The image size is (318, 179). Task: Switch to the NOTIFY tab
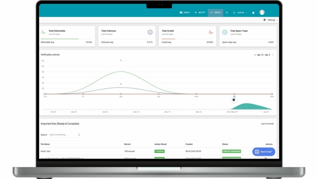click(200, 13)
